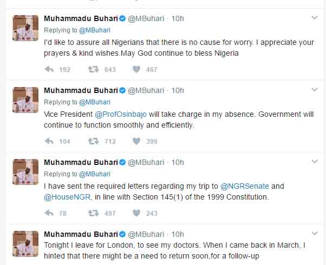Like the tweet with 243 likes

[136, 213]
